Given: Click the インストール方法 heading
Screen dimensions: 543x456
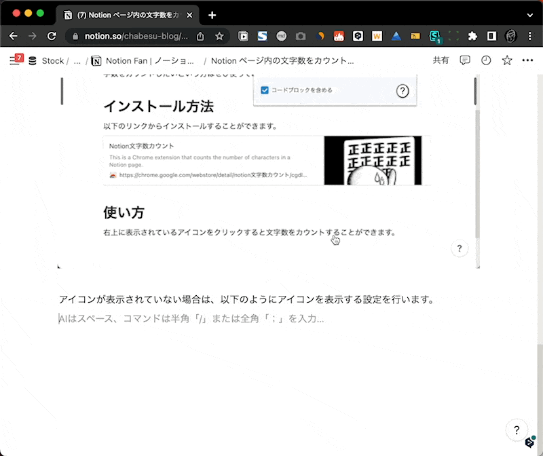Looking at the screenshot, I should [x=159, y=106].
